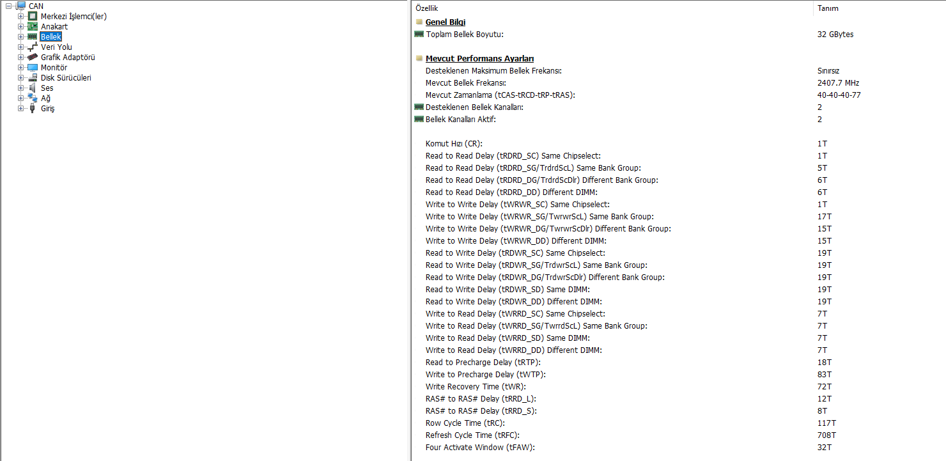Select the Grafik Adaptörü item
The width and height of the screenshot is (946, 461).
pos(68,57)
